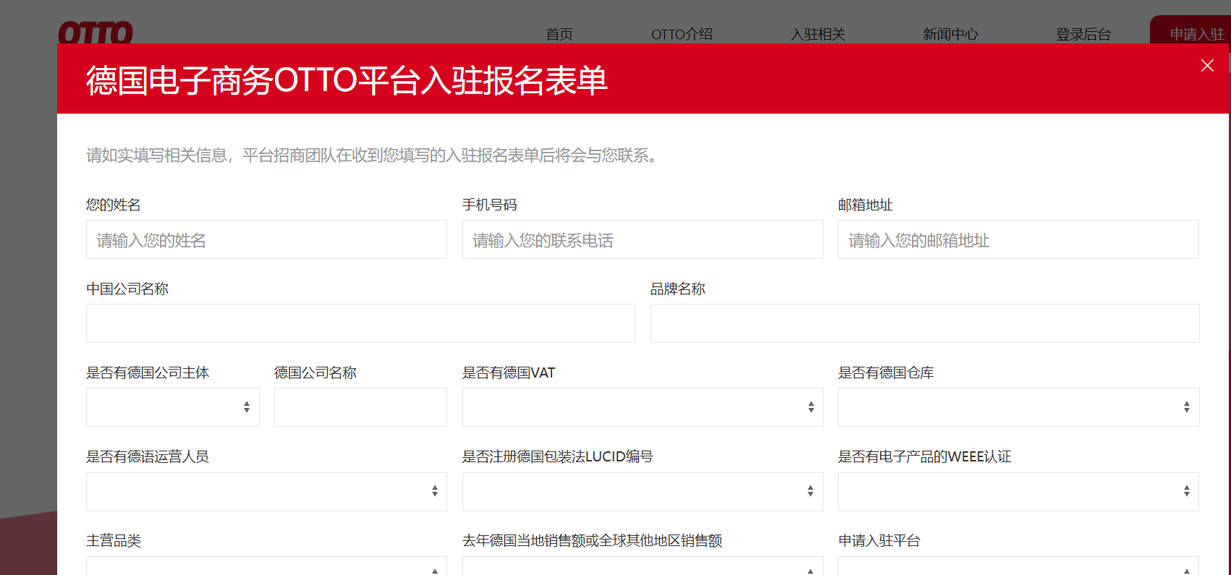Open the 申请入驻平台 dropdown
1231x575 pixels.
[1018, 566]
